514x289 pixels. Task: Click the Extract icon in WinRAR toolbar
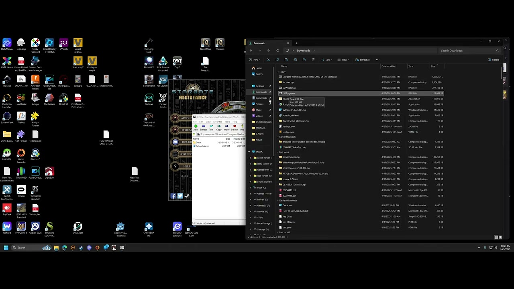pos(203,128)
